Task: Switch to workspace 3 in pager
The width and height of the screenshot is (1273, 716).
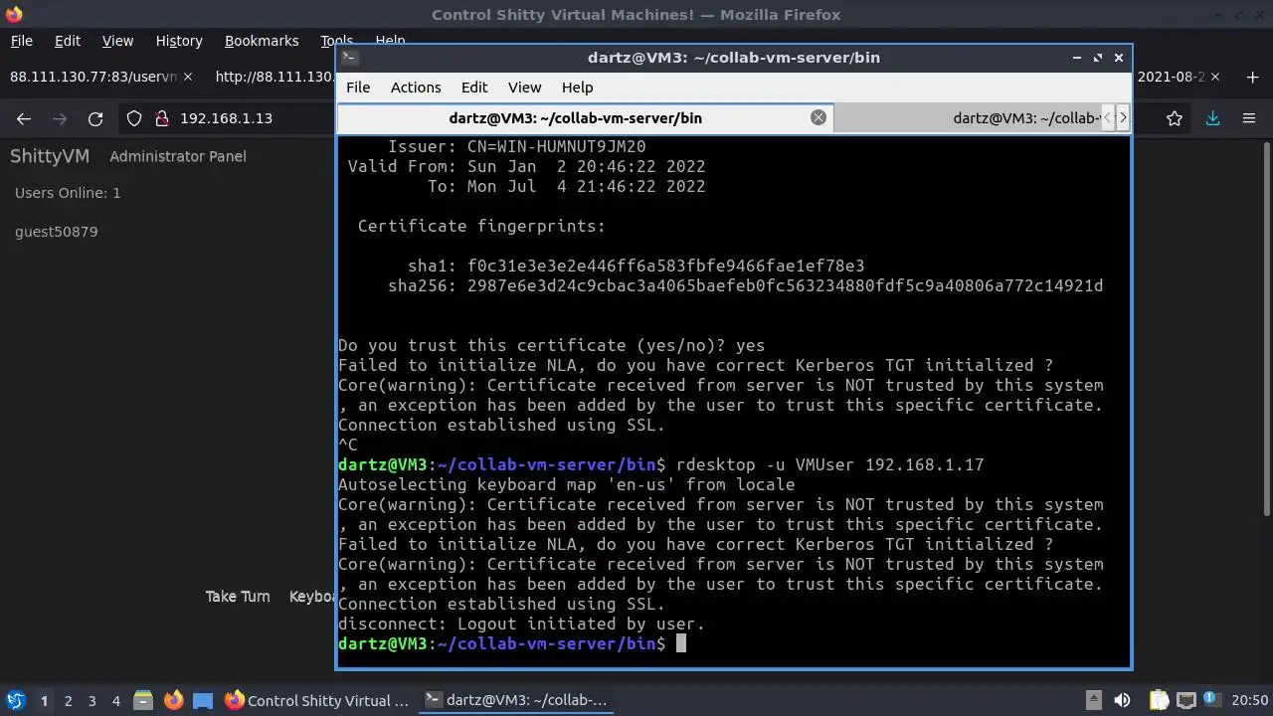Action: tap(91, 700)
